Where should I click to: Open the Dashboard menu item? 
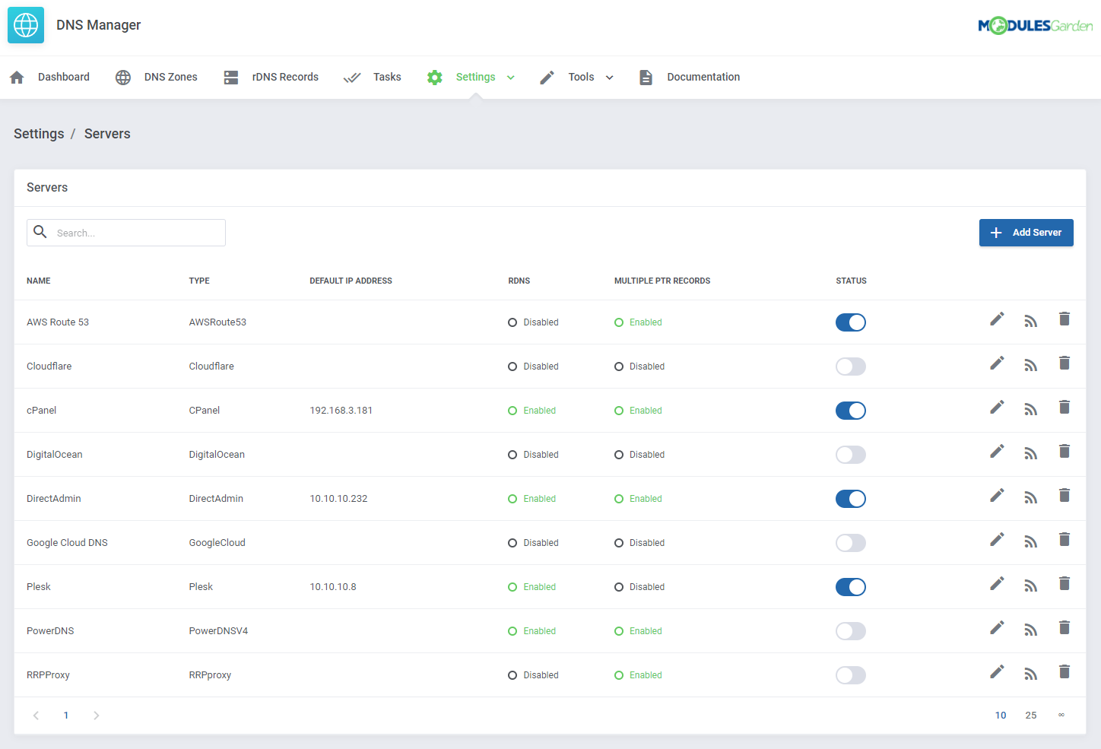63,77
